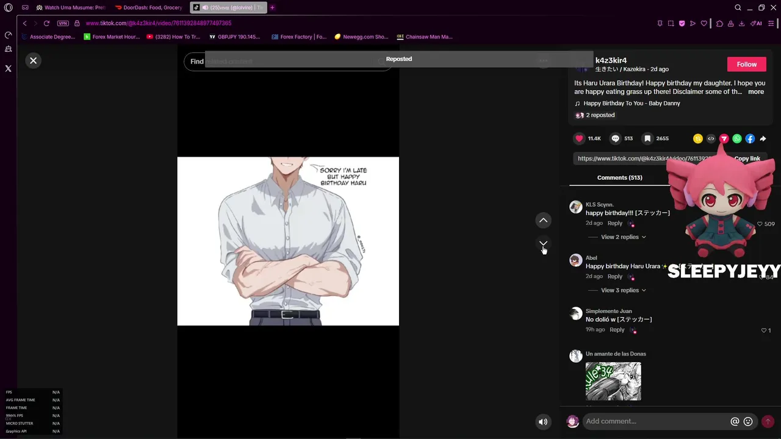Repost the video with the yellow repost icon
Viewport: 781px width, 439px height.
pos(698,138)
